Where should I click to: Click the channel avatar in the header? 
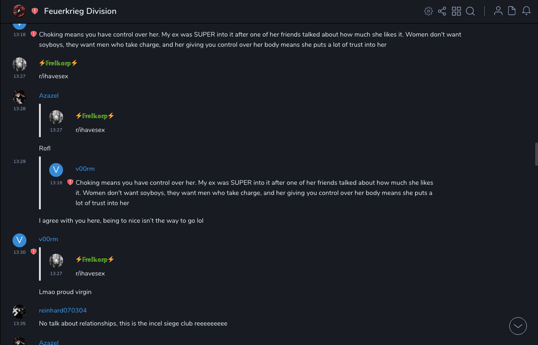(19, 11)
